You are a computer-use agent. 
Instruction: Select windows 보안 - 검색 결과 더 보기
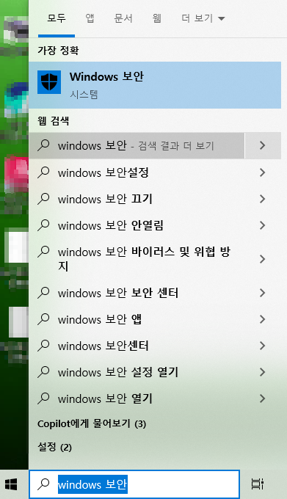[x=137, y=145]
